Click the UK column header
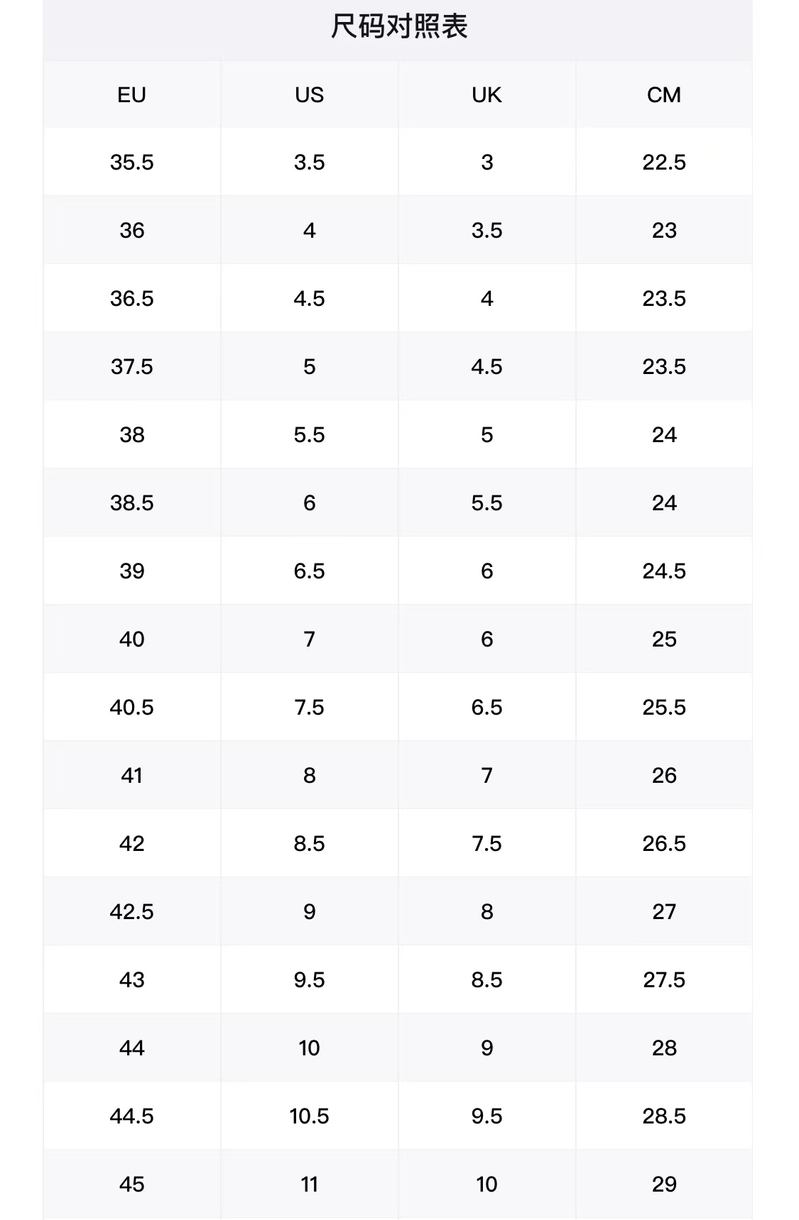 [487, 94]
